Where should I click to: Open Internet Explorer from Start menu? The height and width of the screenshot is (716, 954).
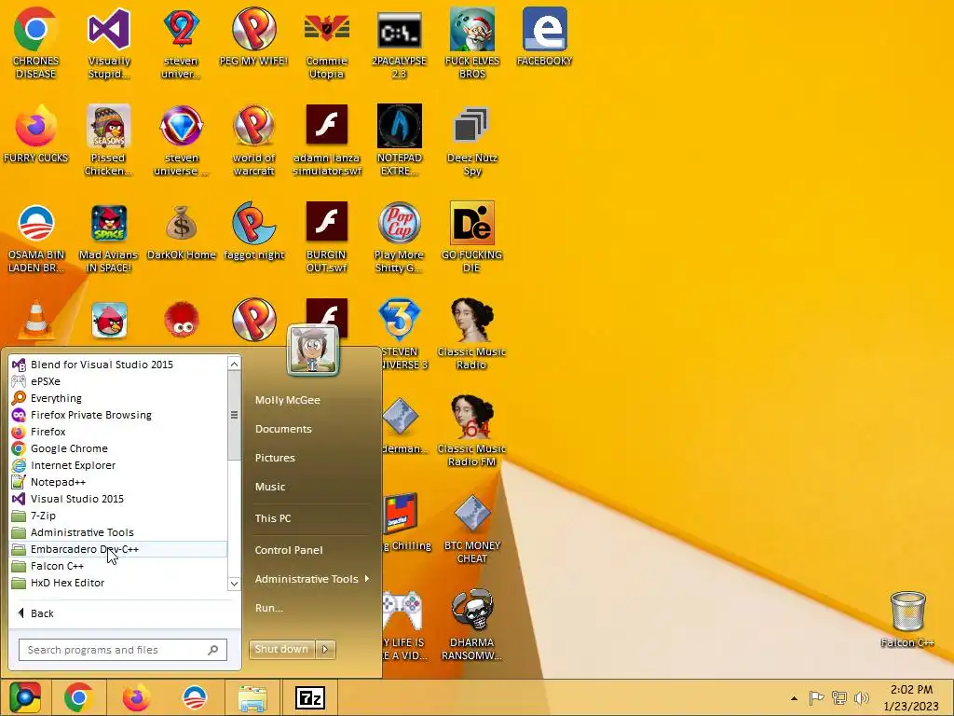pos(118,465)
